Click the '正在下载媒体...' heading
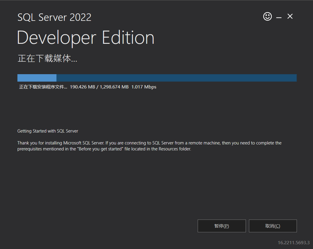This screenshot has height=249, width=313. [47, 58]
